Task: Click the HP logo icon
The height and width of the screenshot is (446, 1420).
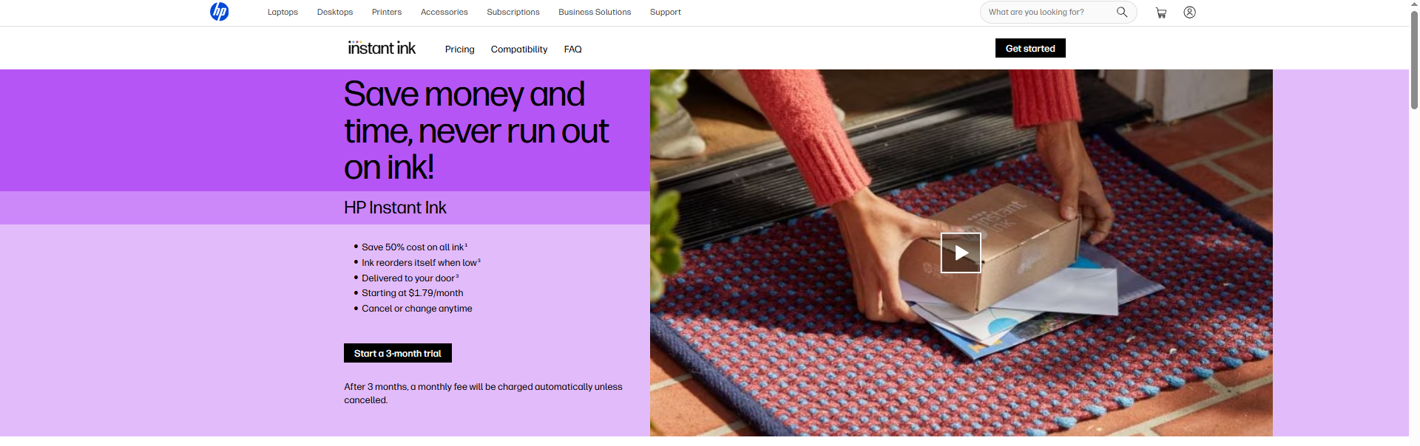Action: click(x=219, y=12)
